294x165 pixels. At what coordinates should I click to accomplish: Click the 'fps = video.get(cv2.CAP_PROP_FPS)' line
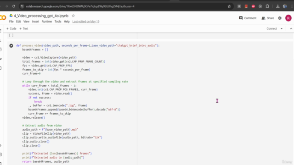[47, 66]
